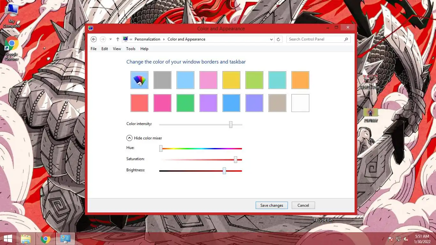
Task: Pick the hot pink color swatch
Action: tap(162, 103)
